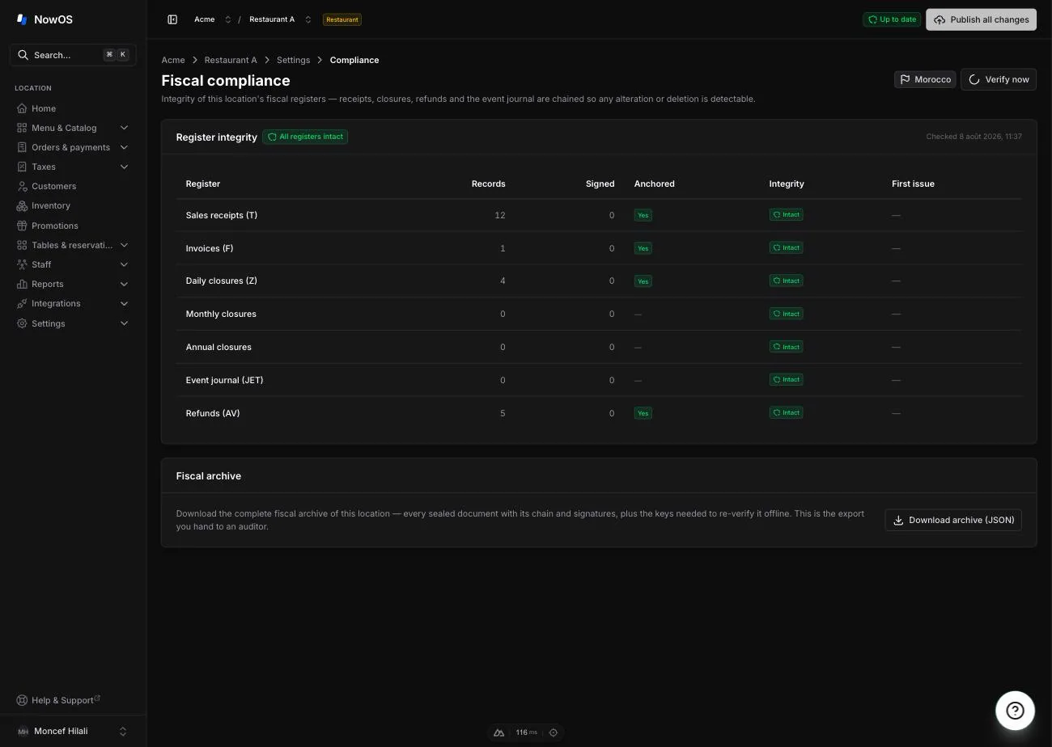Viewport: 1052px width, 747px height.
Task: Expand the Integrations chevron
Action: [124, 304]
